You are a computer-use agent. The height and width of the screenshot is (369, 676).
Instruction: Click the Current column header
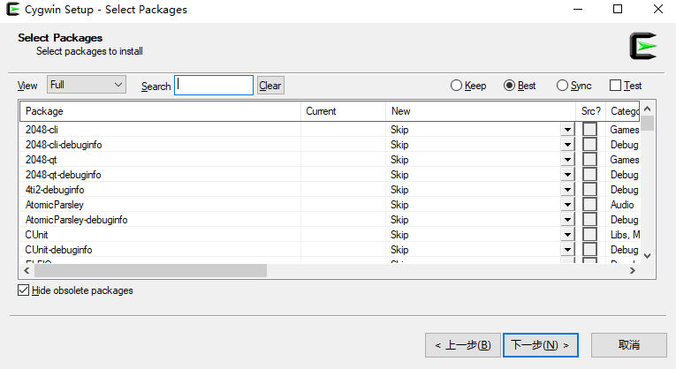pos(343,111)
